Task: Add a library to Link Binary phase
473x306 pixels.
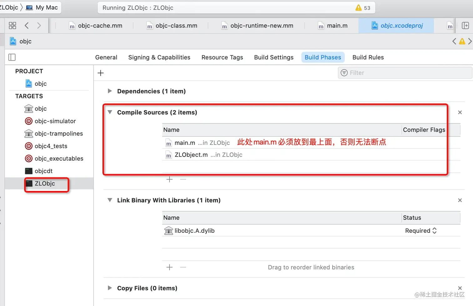Action: (170, 267)
